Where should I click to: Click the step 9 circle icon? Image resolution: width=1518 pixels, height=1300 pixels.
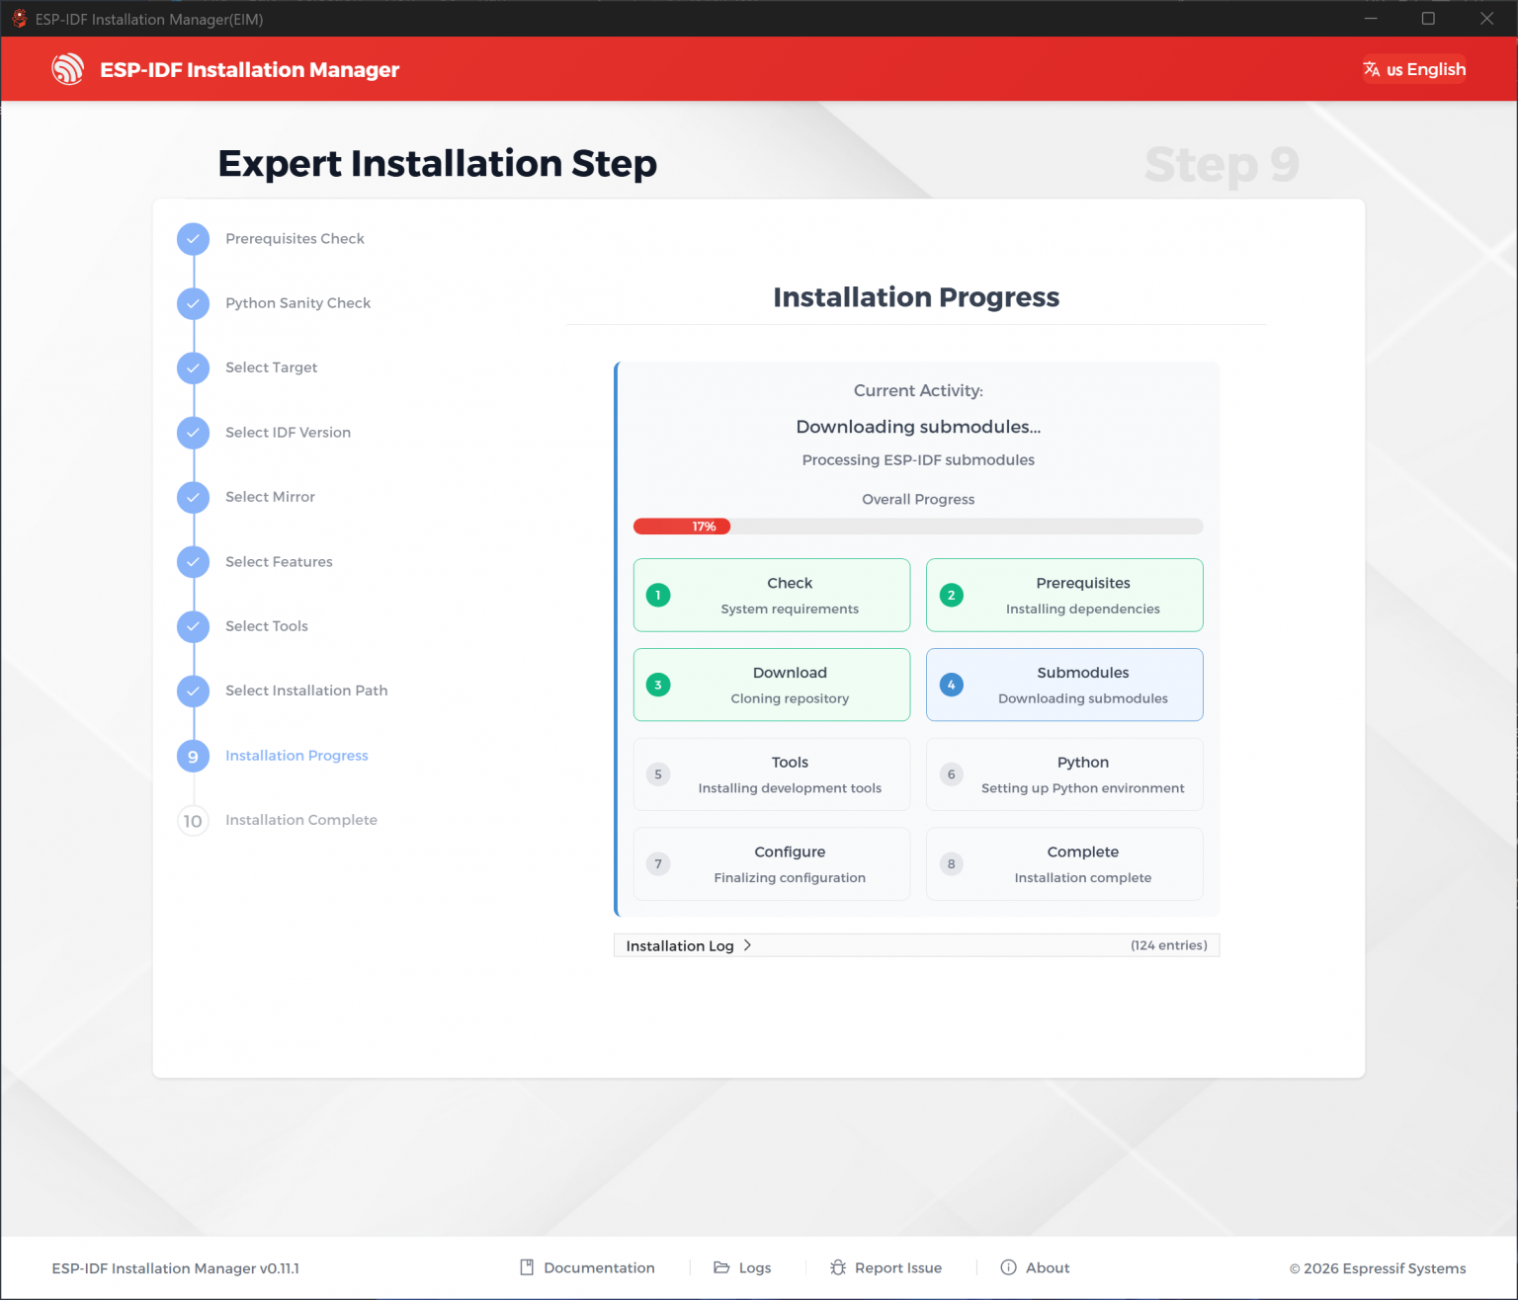pyautogui.click(x=193, y=757)
